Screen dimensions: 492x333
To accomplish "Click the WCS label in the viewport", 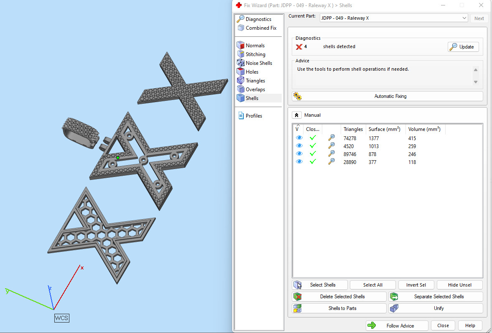I will click(61, 318).
